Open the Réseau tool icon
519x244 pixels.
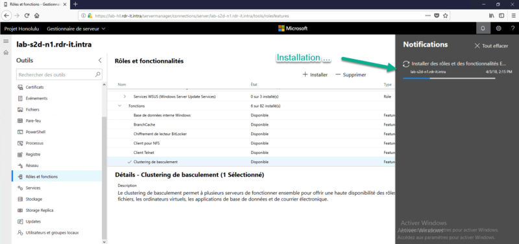19,166
